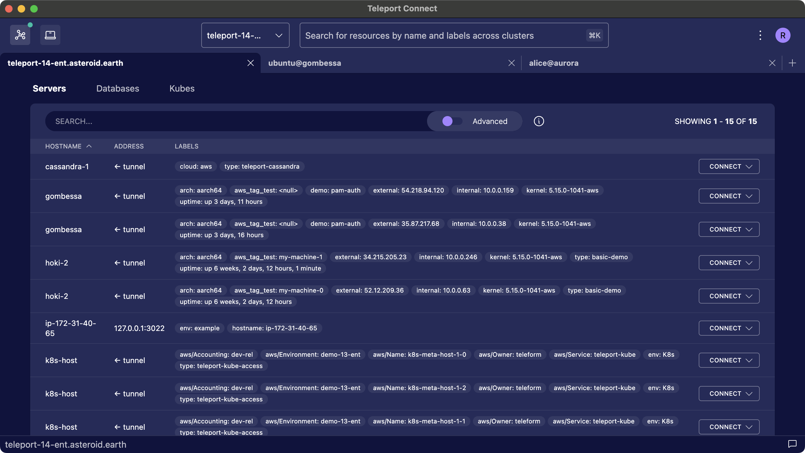Click the ip-172-31-40-65 hostname cell

71,328
